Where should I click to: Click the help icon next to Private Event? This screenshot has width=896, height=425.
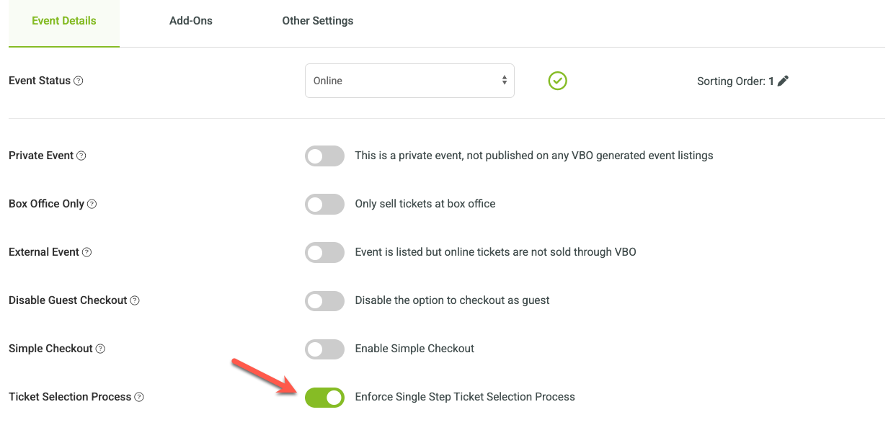tap(81, 156)
